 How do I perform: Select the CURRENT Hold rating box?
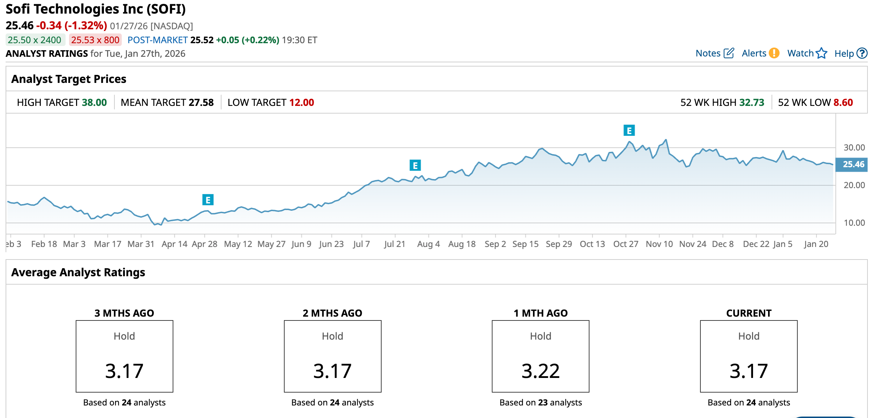pos(749,356)
